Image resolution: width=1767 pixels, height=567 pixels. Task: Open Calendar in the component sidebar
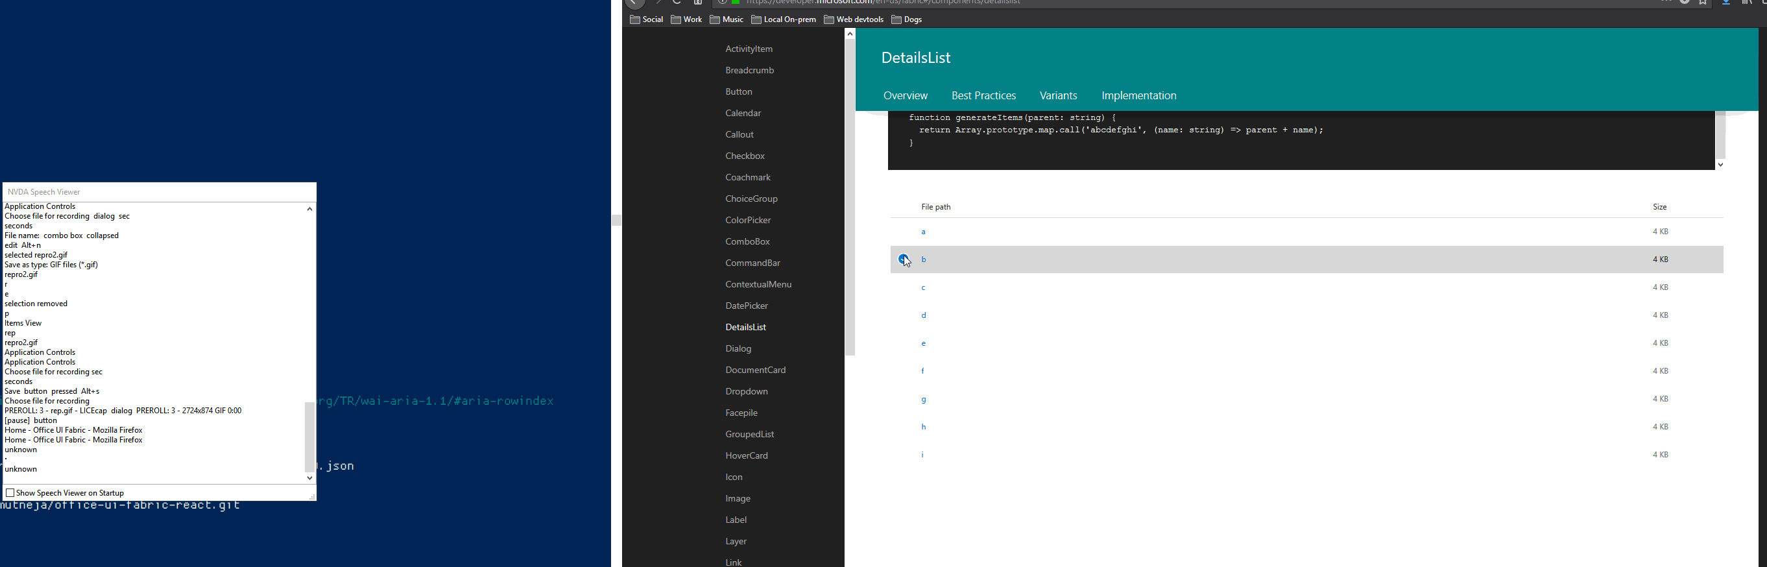pos(743,113)
